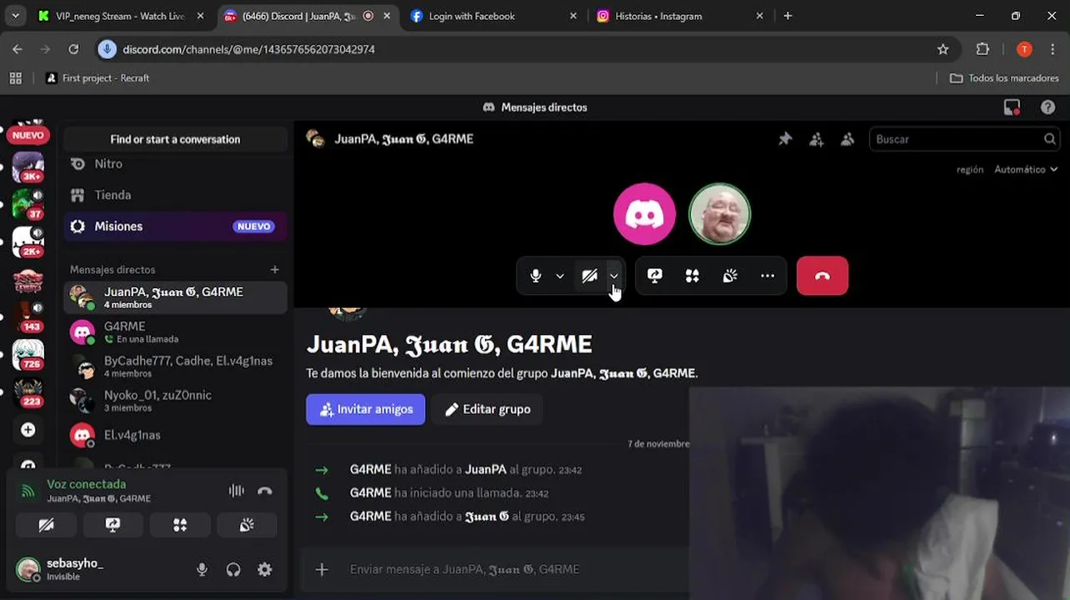Create a new DM with plus icon
1070x600 pixels.
(x=275, y=269)
